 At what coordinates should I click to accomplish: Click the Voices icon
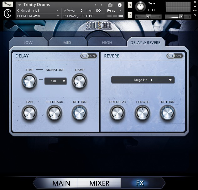click(x=65, y=11)
